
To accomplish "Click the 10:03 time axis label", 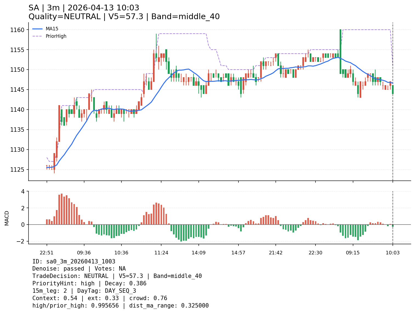I will pos(393,253).
